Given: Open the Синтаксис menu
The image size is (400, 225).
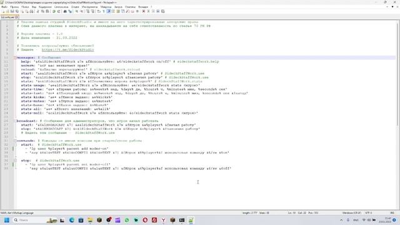Looking at the screenshot, I should [61, 7].
